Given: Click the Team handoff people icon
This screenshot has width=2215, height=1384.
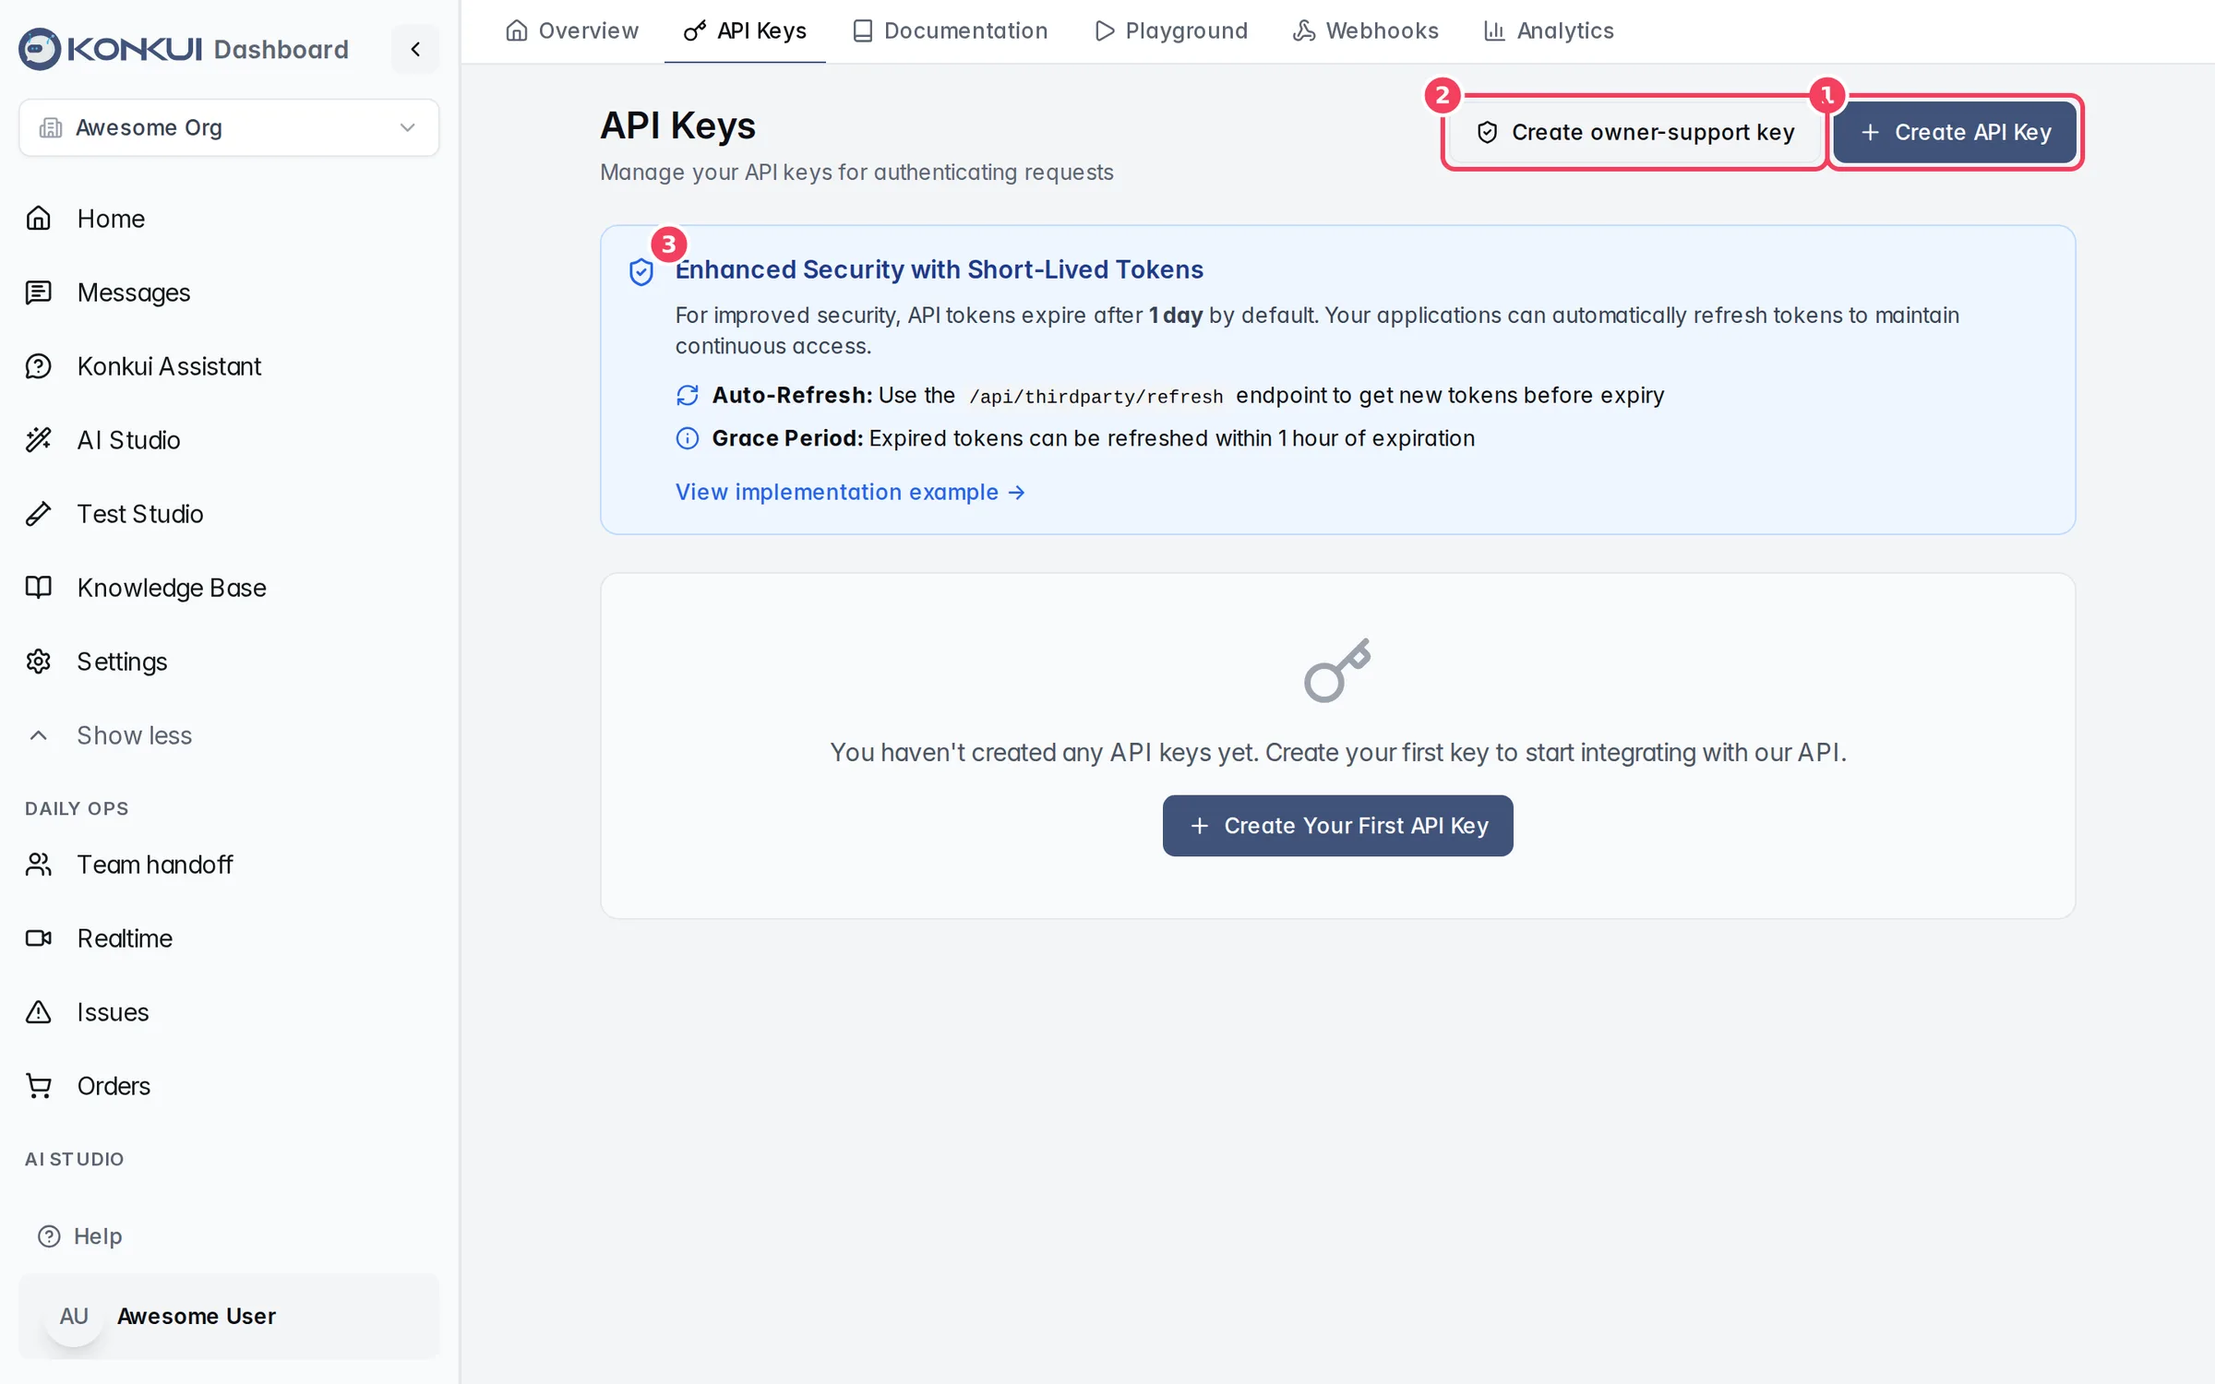Looking at the screenshot, I should point(38,865).
